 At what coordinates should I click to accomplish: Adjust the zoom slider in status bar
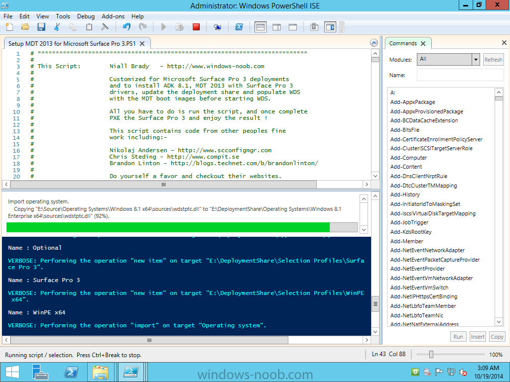[431, 354]
